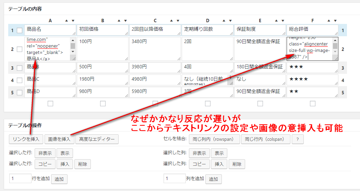Merge cells with 同じ列内（rowspan） button
Screen dimensions: 360x191
point(214,139)
